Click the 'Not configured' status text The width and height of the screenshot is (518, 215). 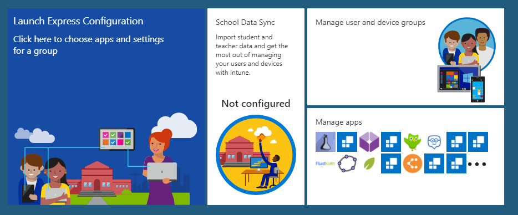click(x=256, y=104)
